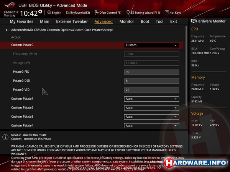The width and height of the screenshot is (230, 172).
Task: Select the Pstate0 DID label
Action: coord(21,81)
